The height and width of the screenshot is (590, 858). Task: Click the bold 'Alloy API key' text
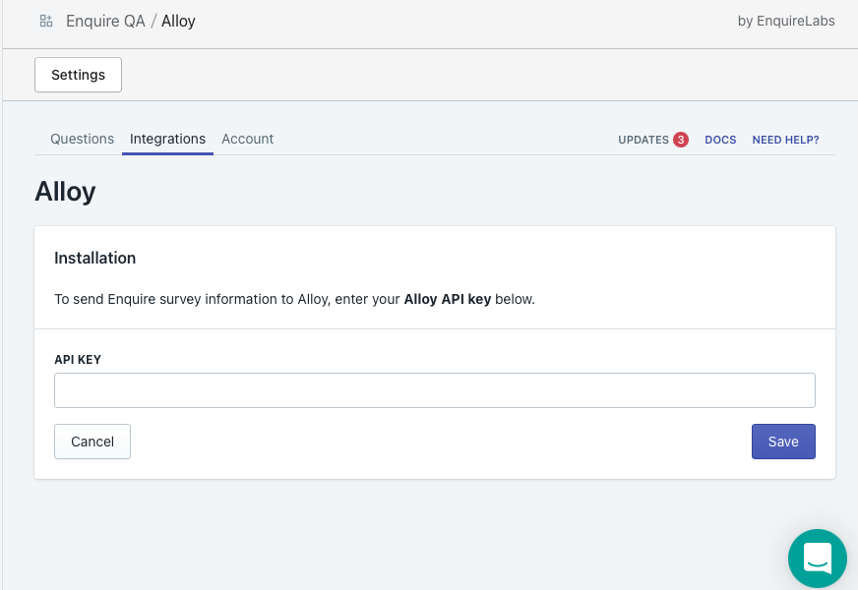tap(447, 299)
